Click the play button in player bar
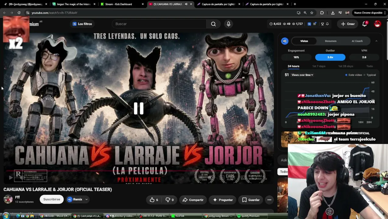Image resolution: width=388 pixels, height=219 pixels. click(x=11, y=178)
